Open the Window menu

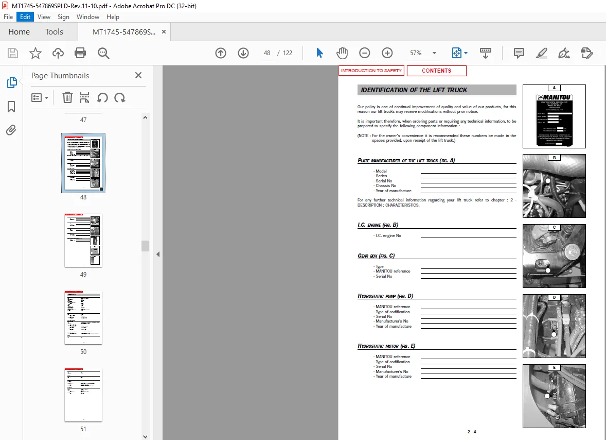88,17
